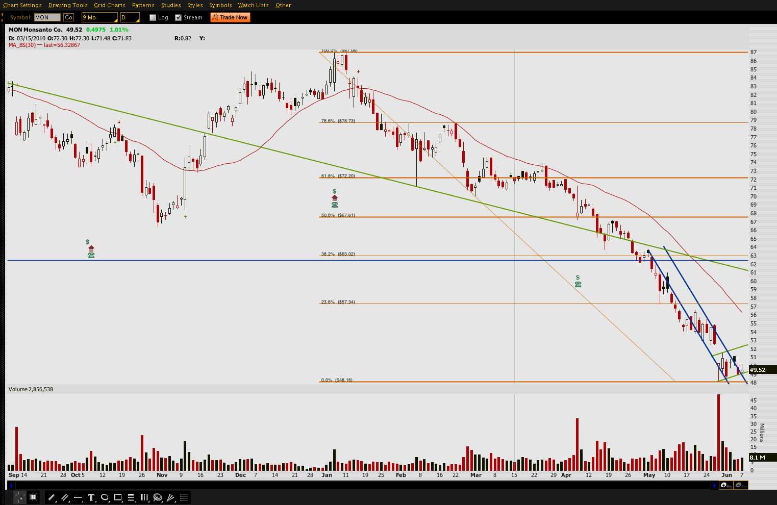Zoom out using the magnifier minus icon
This screenshot has width=777, height=505.
point(739,485)
